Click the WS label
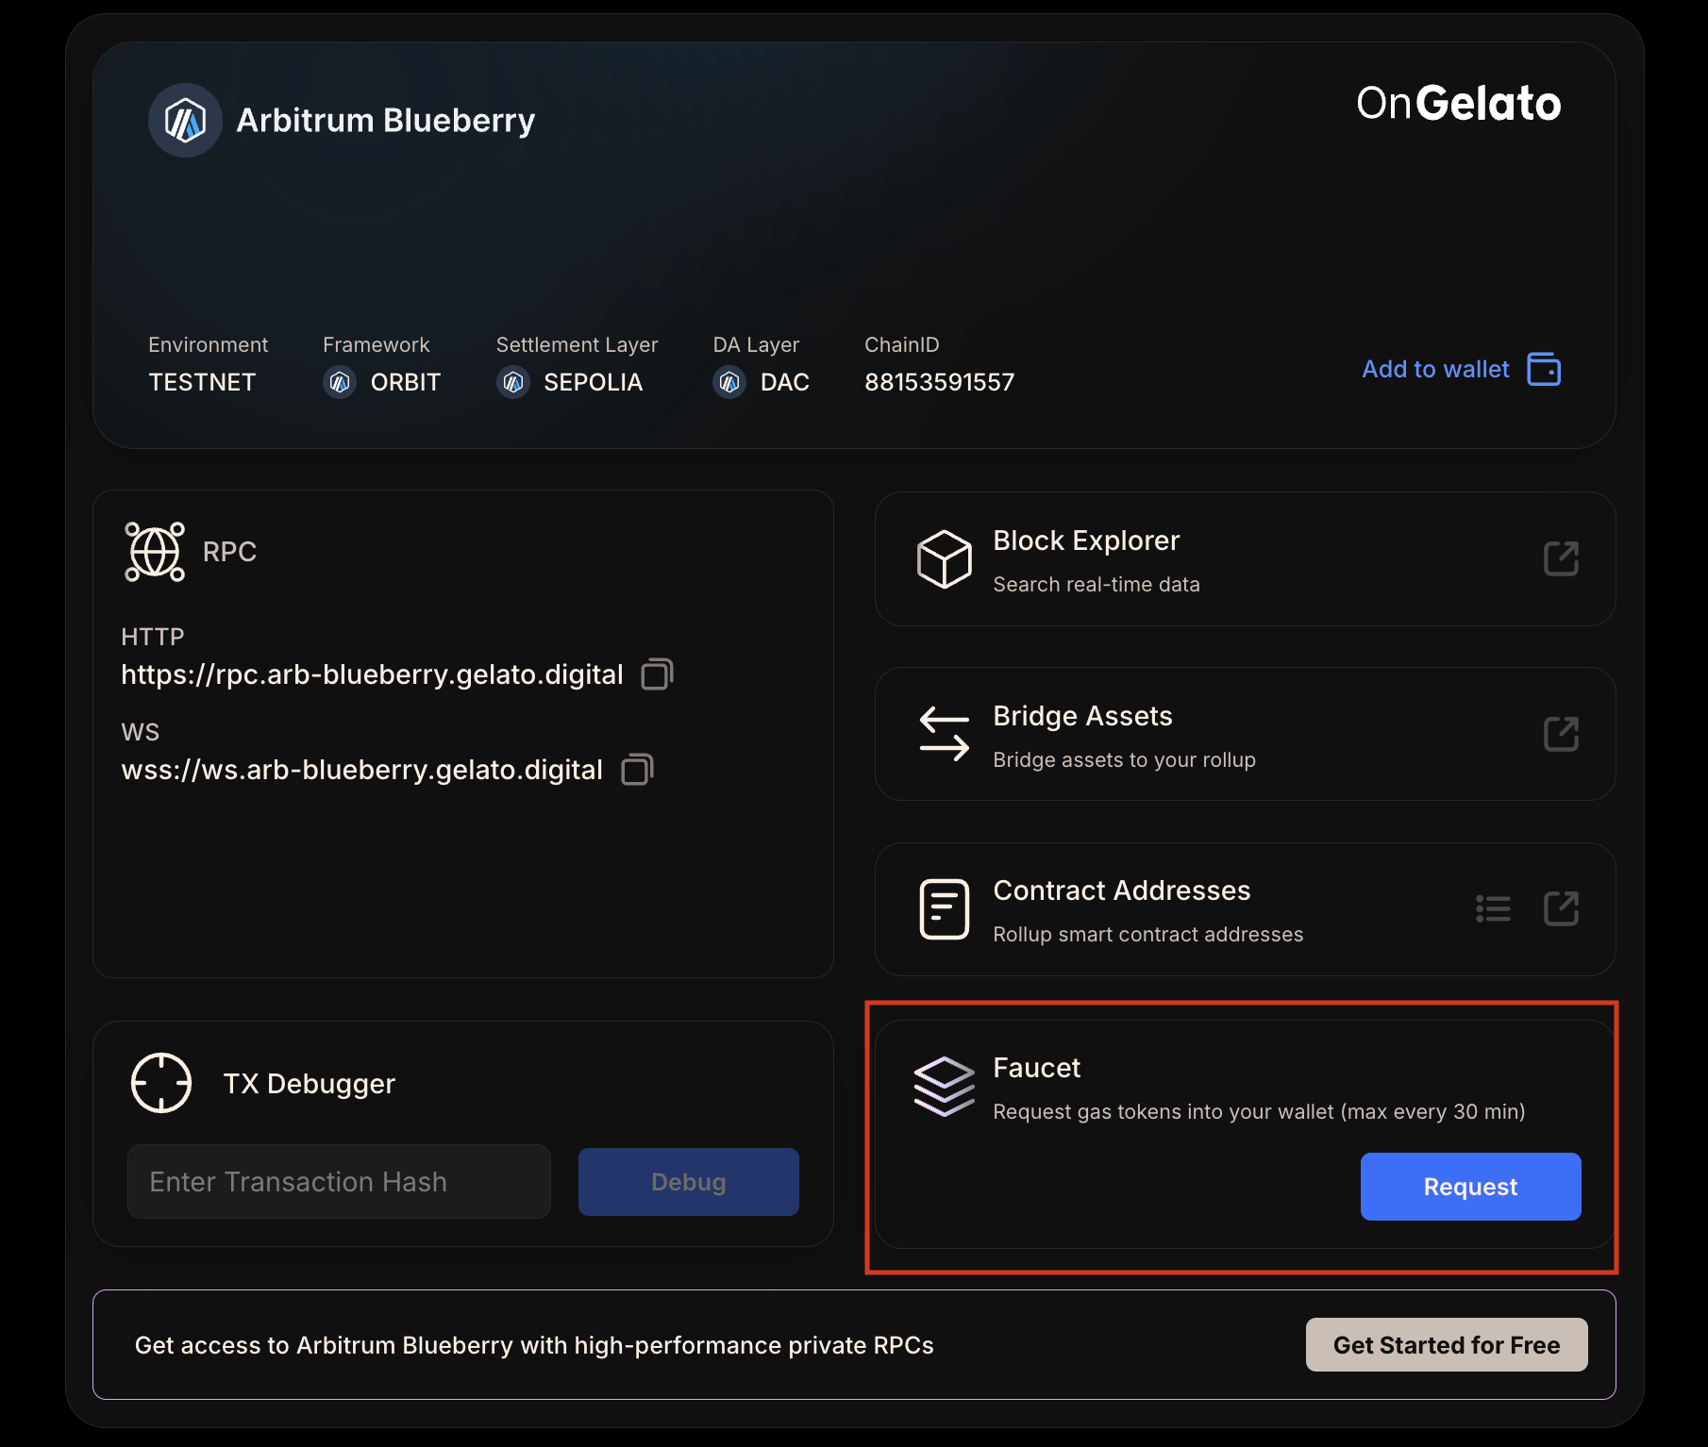This screenshot has width=1708, height=1447. 141,732
